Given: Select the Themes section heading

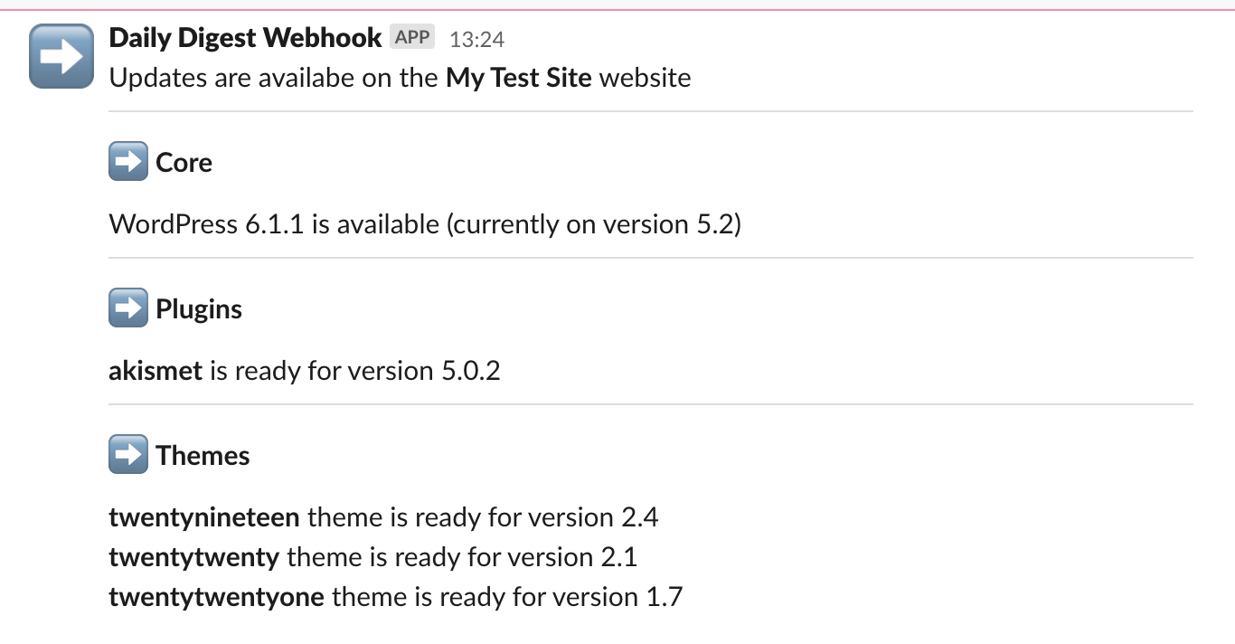Looking at the screenshot, I should pos(203,456).
